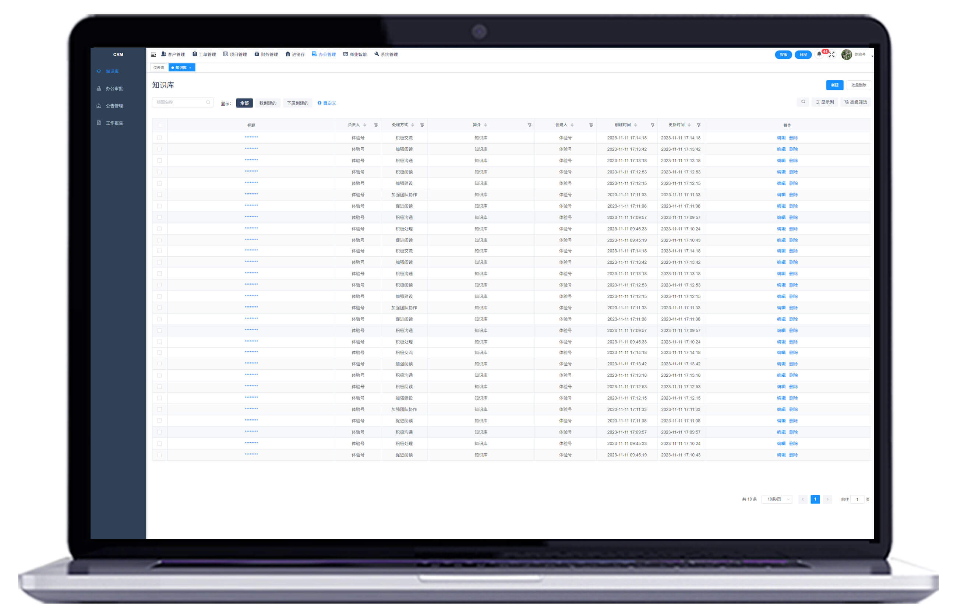Click search magnifier in 标题名称 field
The width and height of the screenshot is (957, 608).
(208, 103)
